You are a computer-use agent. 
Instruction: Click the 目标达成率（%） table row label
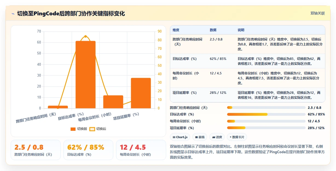[x=185, y=59]
